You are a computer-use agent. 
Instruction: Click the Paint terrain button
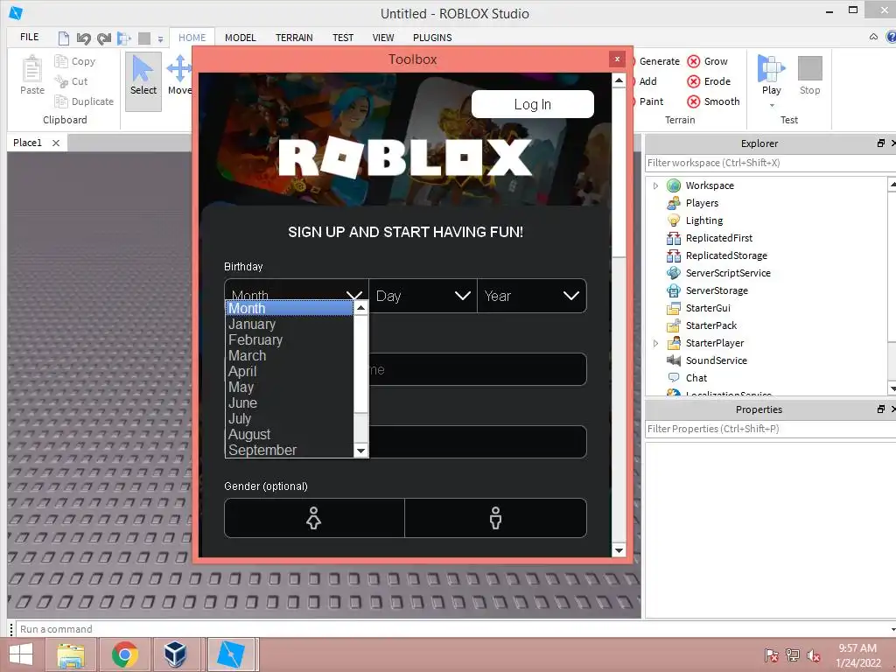651,101
